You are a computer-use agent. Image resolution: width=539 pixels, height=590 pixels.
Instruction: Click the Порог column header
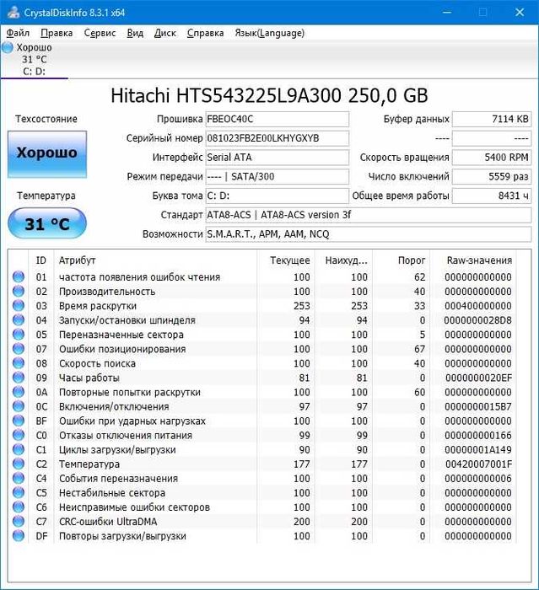402,260
